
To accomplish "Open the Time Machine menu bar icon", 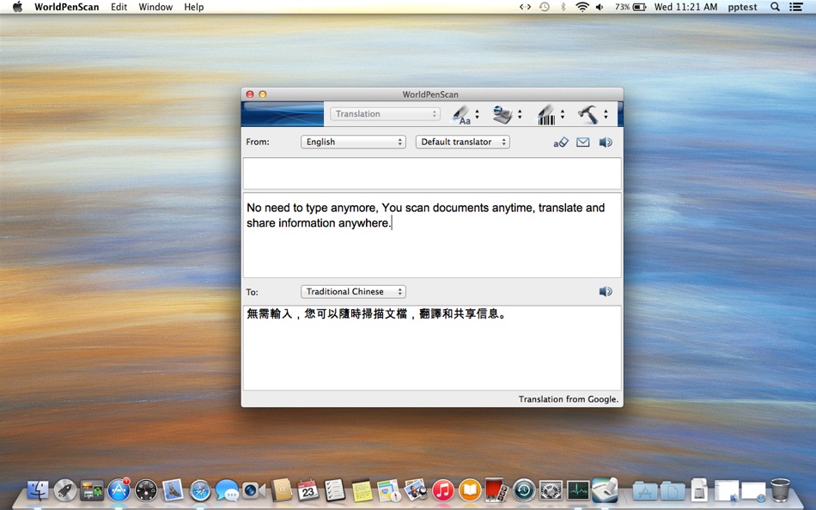I will click(545, 7).
